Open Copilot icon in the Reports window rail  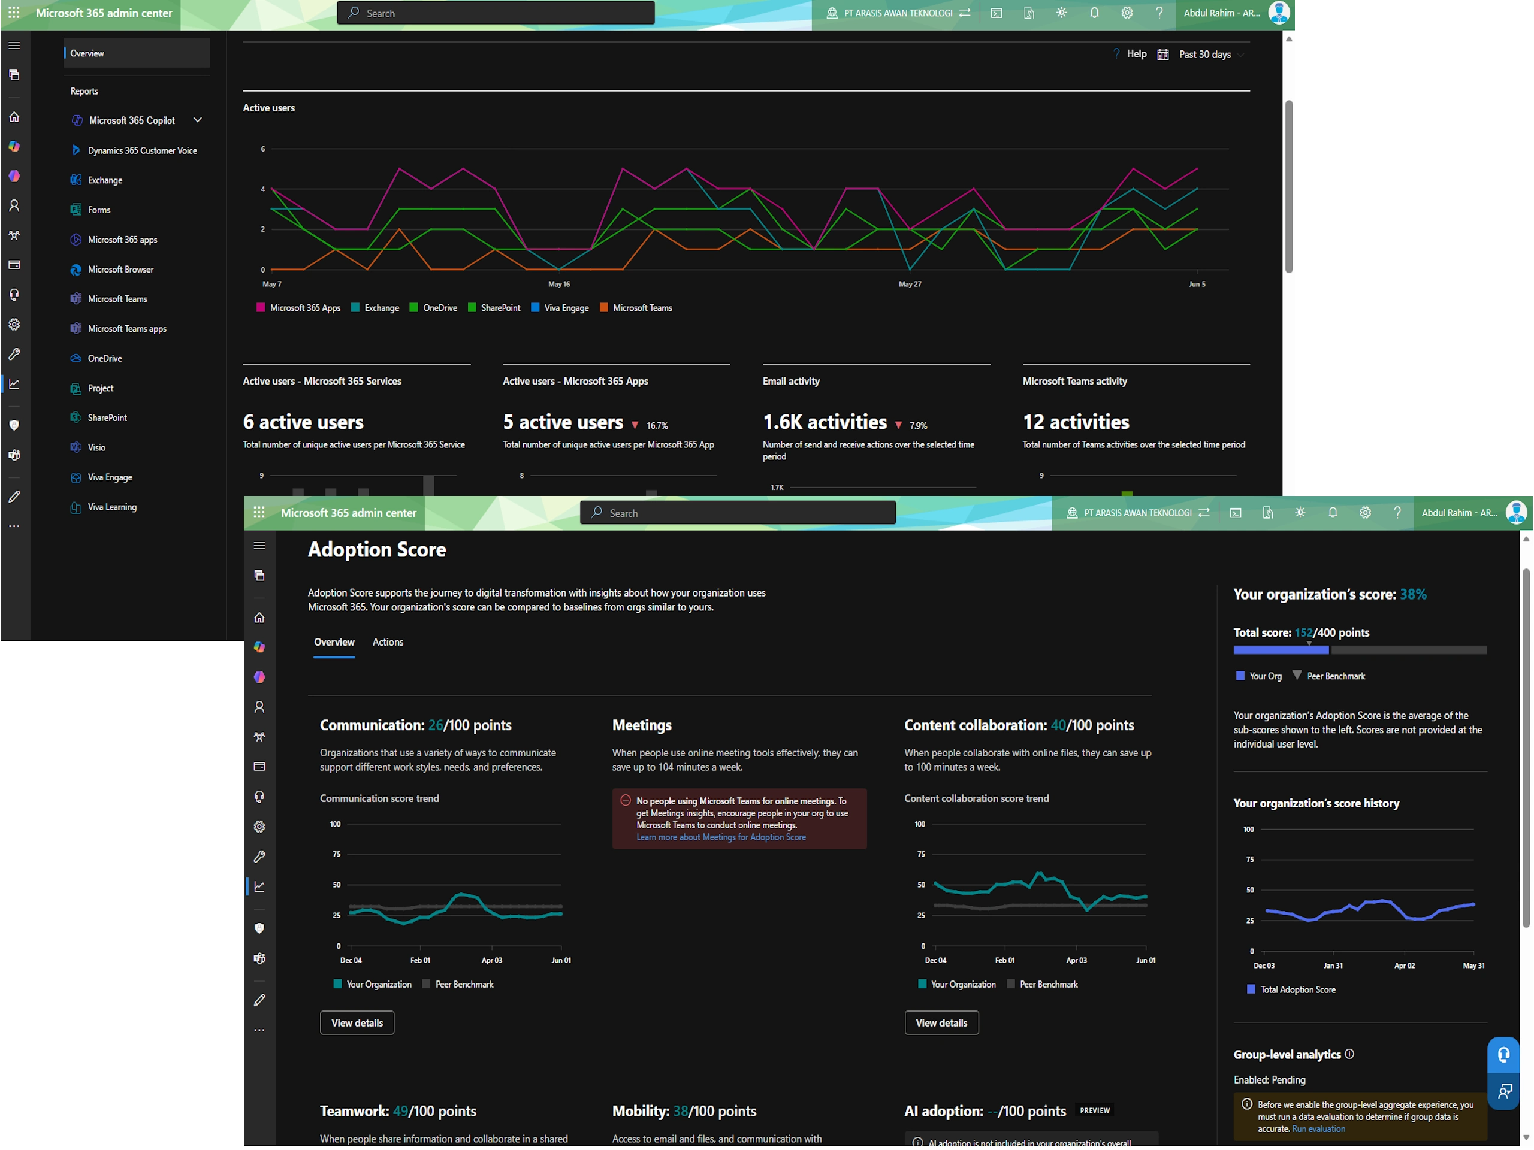[x=14, y=147]
